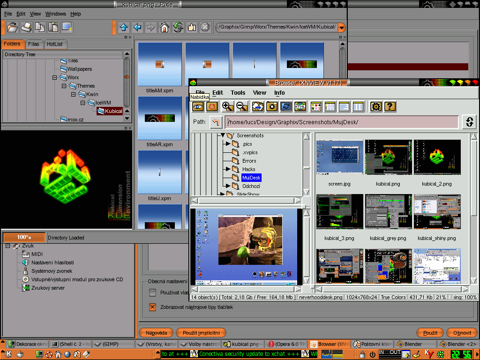The width and height of the screenshot is (480, 360).
Task: Click the lock screen icon in system tray
Action: [362, 354]
